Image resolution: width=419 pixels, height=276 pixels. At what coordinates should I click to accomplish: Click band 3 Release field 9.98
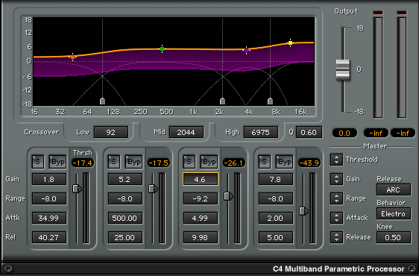coord(201,237)
